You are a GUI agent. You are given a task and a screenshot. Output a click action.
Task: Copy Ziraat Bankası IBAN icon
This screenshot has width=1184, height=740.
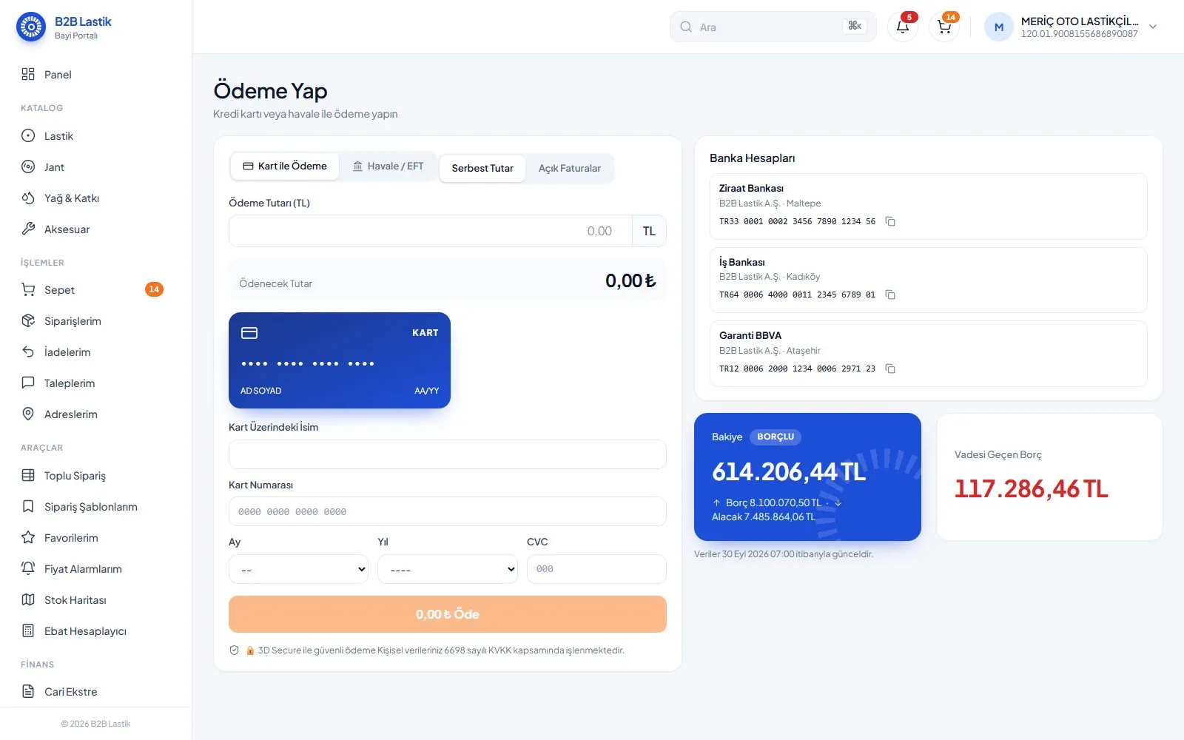[890, 221]
